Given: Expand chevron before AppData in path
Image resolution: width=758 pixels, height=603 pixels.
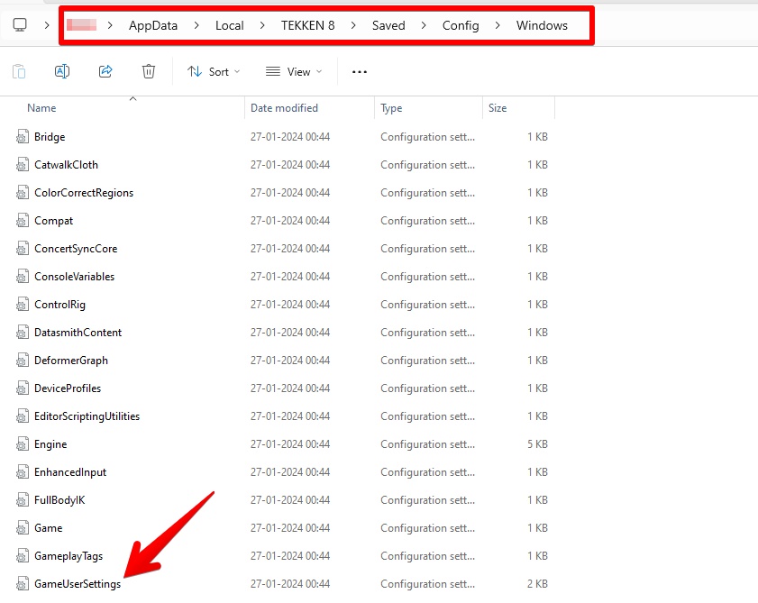Looking at the screenshot, I should pos(110,25).
